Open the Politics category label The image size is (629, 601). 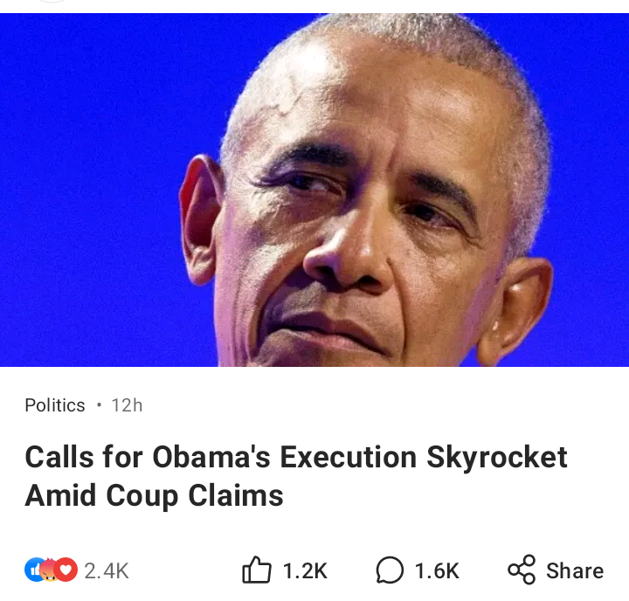pyautogui.click(x=55, y=405)
